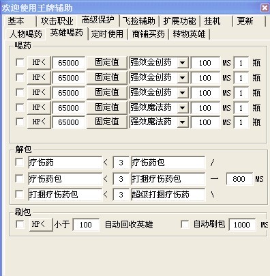Viewport: 270px width, 276px height.
Task: Toggle the 固定值 button in third row
Action: pos(106,92)
